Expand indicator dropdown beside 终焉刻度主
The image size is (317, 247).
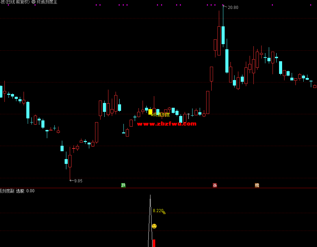pyautogui.click(x=34, y=2)
